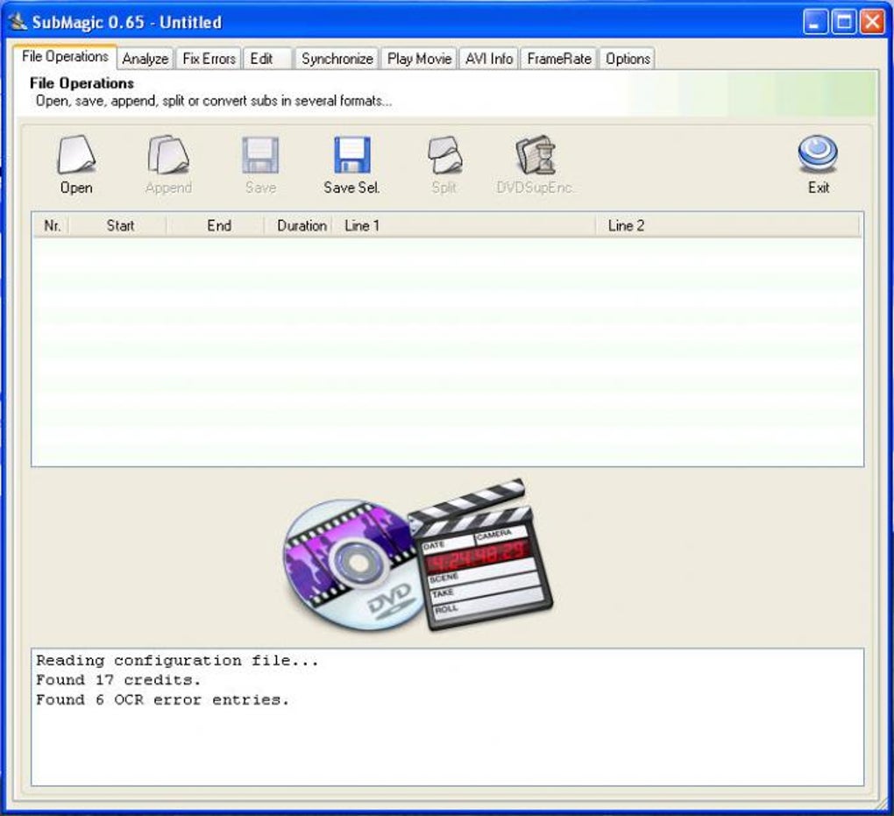Select the Edit tab
894x816 pixels.
(x=267, y=59)
